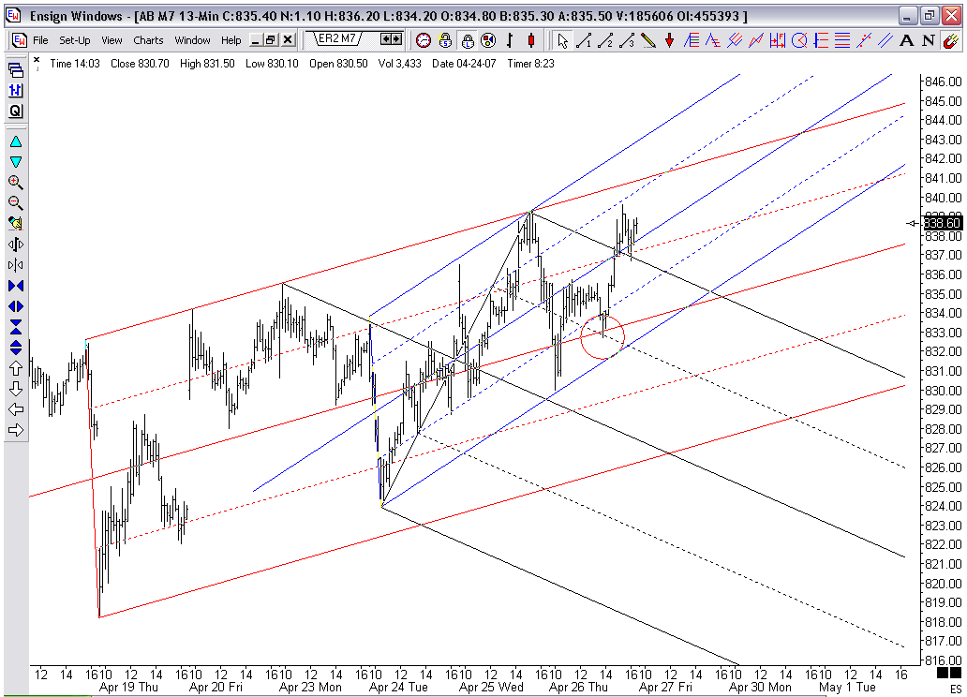
Task: Switch to bar chart style
Action: (x=510, y=40)
